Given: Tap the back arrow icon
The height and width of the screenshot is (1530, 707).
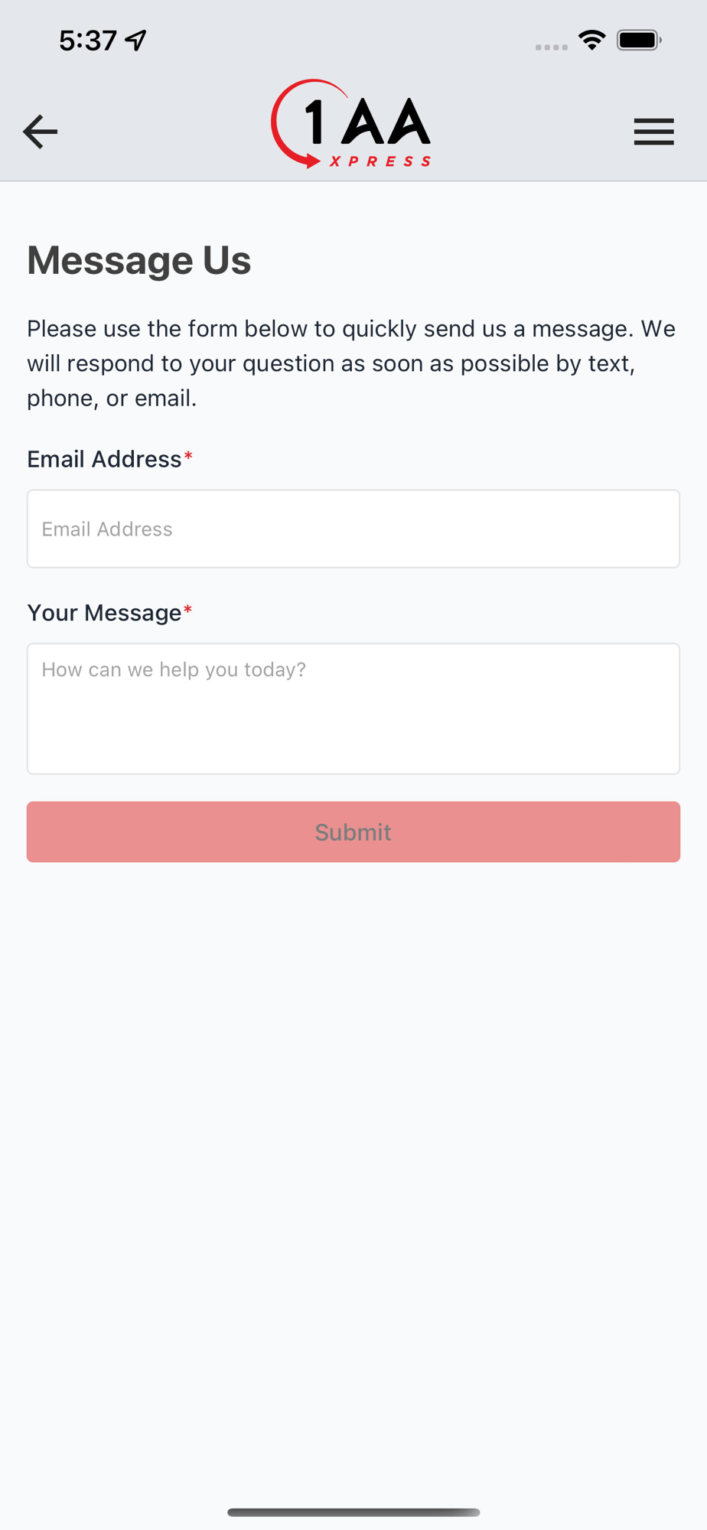Looking at the screenshot, I should (x=40, y=132).
